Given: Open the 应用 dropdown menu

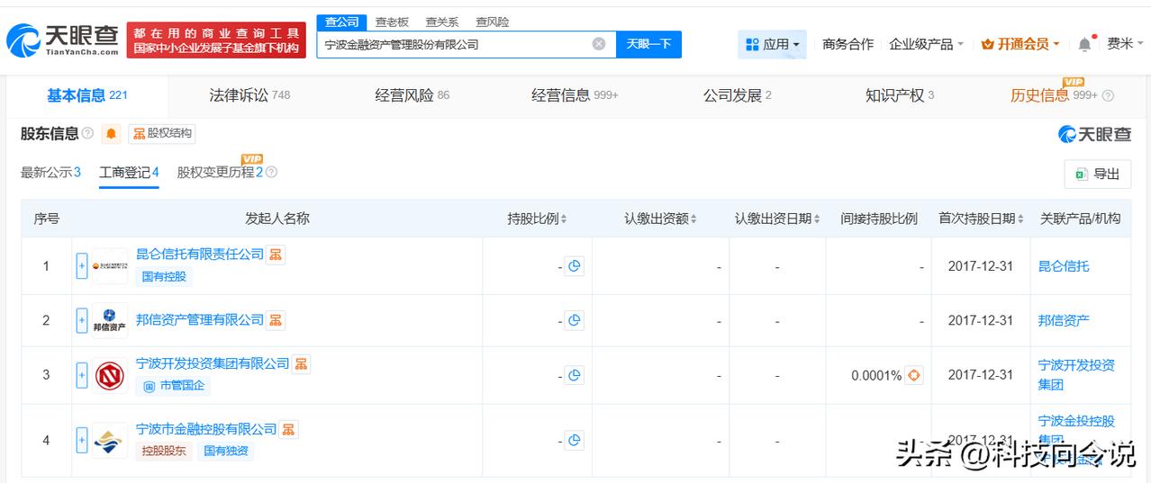Looking at the screenshot, I should (x=772, y=44).
